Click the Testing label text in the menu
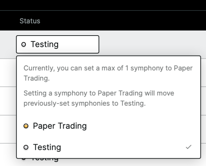 [x=47, y=147]
